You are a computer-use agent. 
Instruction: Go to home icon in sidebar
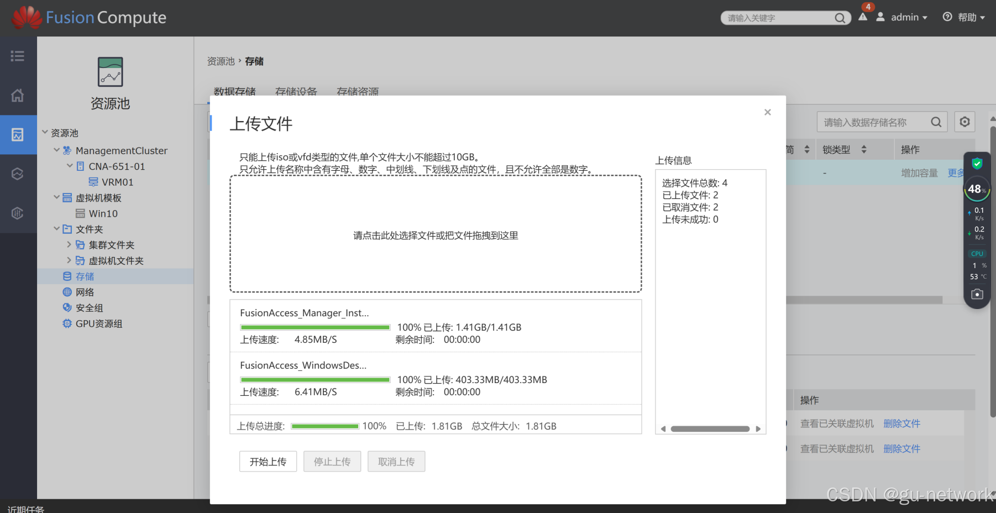[18, 95]
